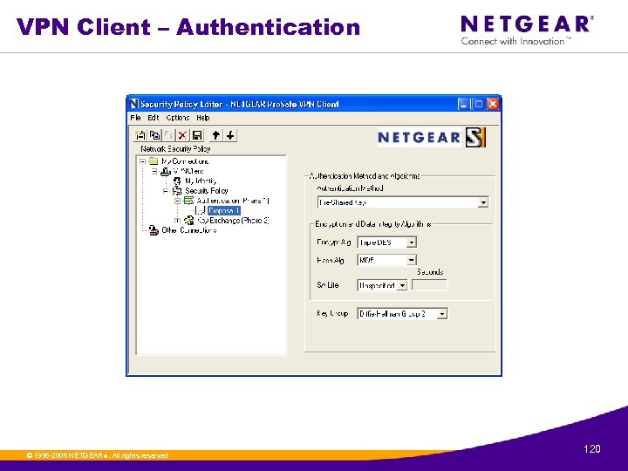This screenshot has height=471, width=628.
Task: Click the My Connections folder icon
Action: 154,161
